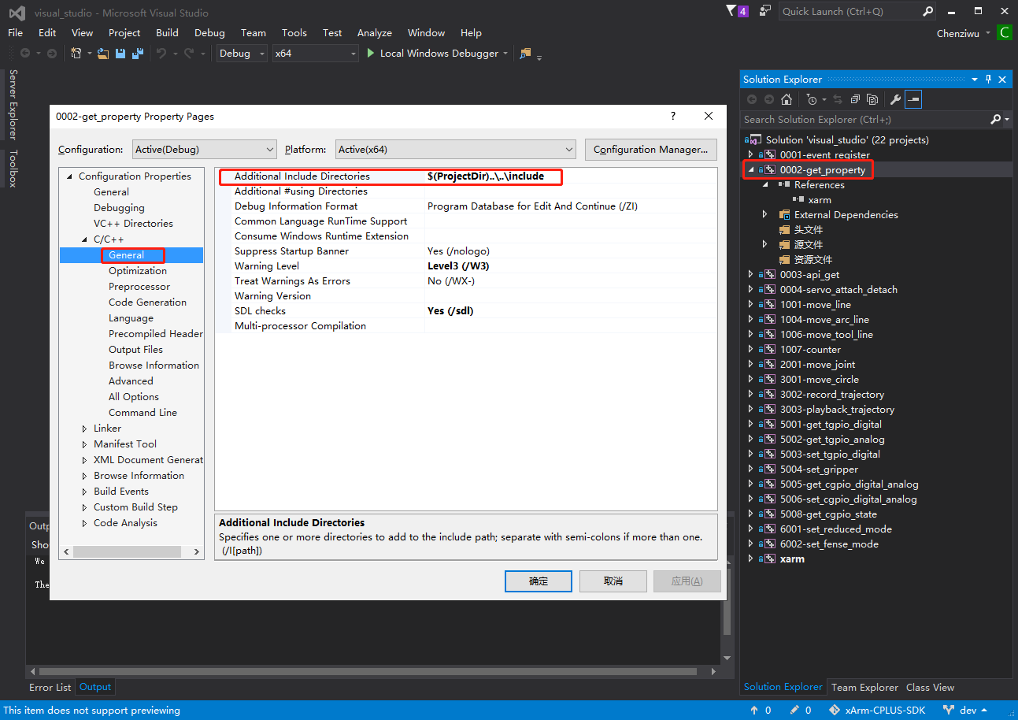This screenshot has width=1018, height=720.
Task: Open the Toolbox side tab
Action: pyautogui.click(x=13, y=169)
